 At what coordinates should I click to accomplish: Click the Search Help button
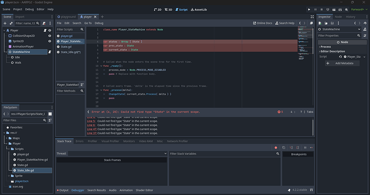285,23
